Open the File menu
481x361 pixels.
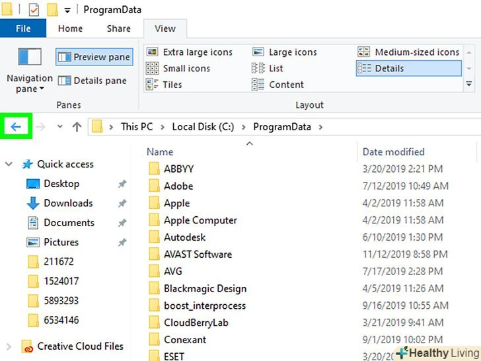[23, 28]
